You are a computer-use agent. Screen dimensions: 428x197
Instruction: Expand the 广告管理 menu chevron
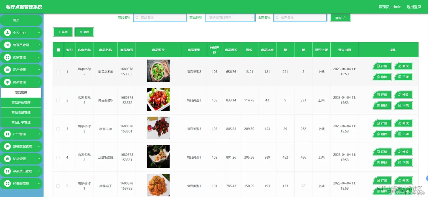point(39,134)
